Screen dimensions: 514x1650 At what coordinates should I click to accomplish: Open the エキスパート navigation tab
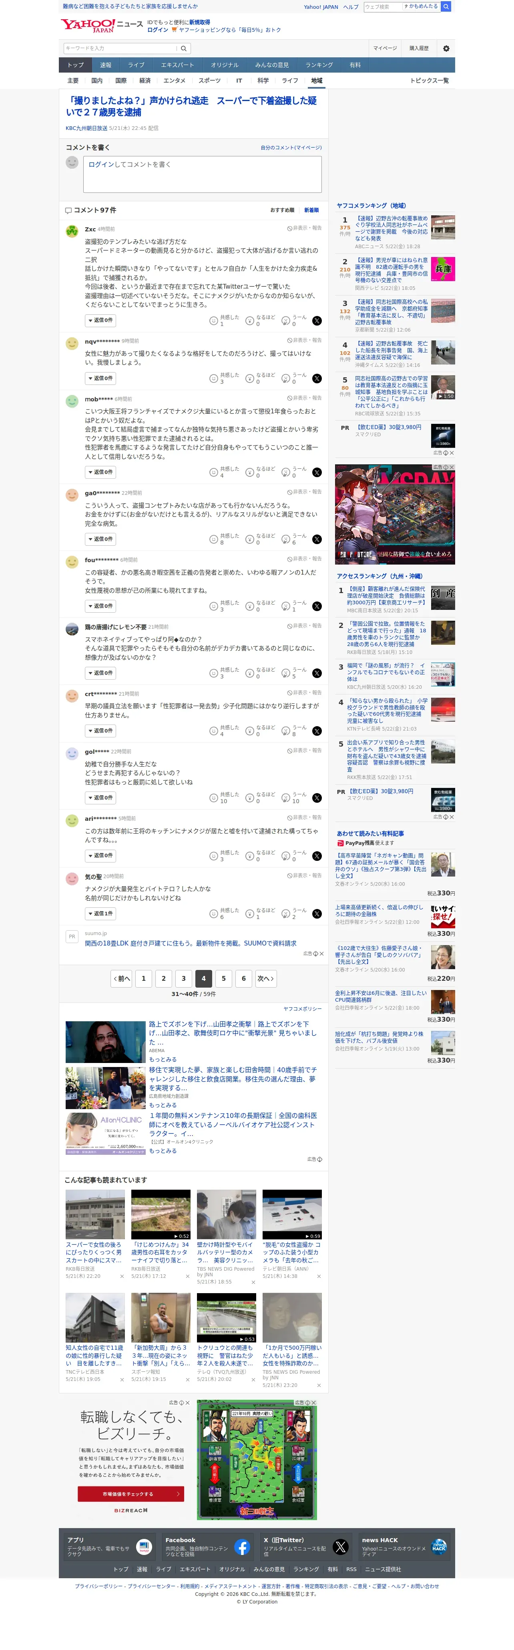click(177, 65)
